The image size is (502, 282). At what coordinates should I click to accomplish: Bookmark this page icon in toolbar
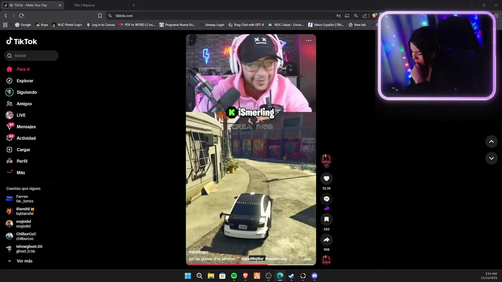[100, 16]
